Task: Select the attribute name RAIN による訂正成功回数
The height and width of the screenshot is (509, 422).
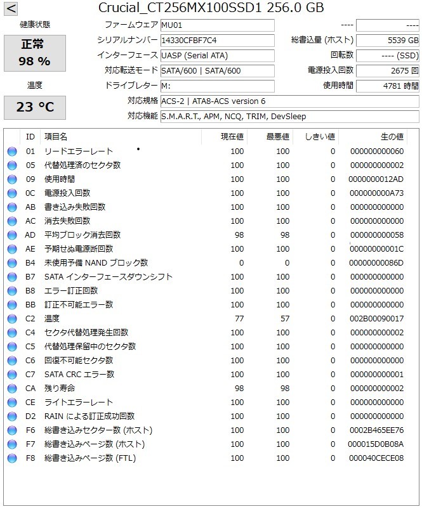Action: (x=89, y=416)
